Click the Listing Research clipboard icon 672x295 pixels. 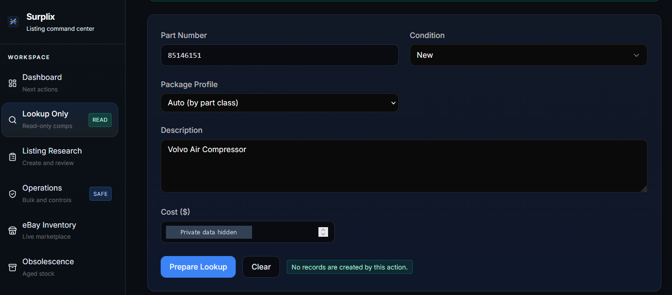[13, 157]
